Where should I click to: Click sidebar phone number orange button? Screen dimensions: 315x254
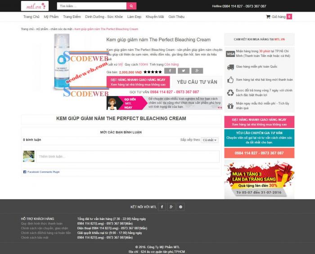pos(259,153)
